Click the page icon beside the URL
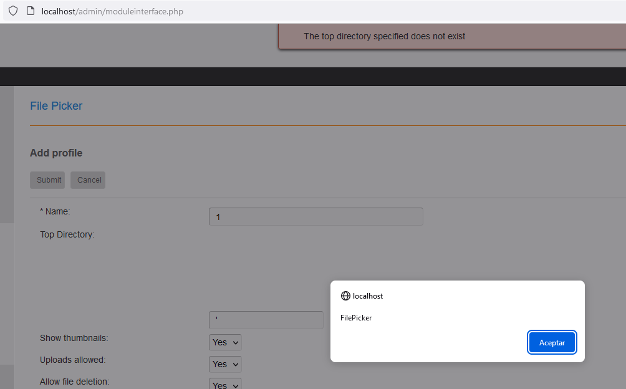Screen dimensions: 626x389 click(30, 11)
